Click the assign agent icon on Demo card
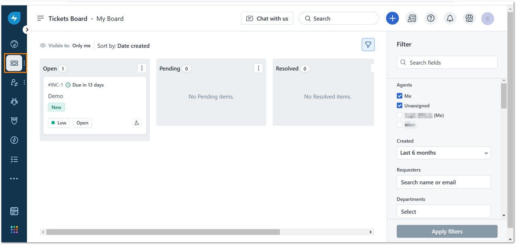Viewport: 516px width, 245px height. point(137,123)
